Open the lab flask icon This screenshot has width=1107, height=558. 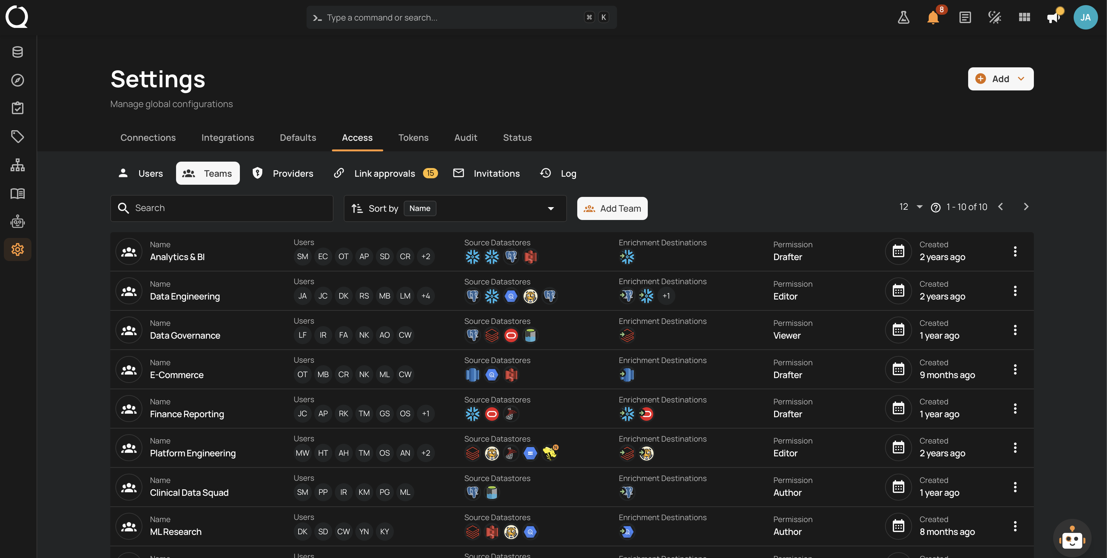[x=903, y=18]
